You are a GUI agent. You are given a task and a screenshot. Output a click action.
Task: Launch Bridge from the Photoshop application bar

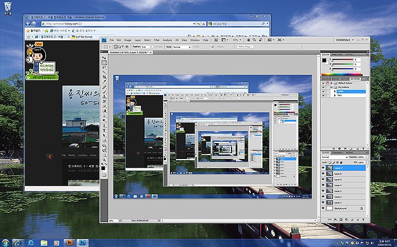pyautogui.click(x=216, y=40)
